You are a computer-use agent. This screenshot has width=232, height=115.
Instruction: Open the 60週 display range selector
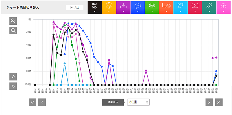pos(138,102)
